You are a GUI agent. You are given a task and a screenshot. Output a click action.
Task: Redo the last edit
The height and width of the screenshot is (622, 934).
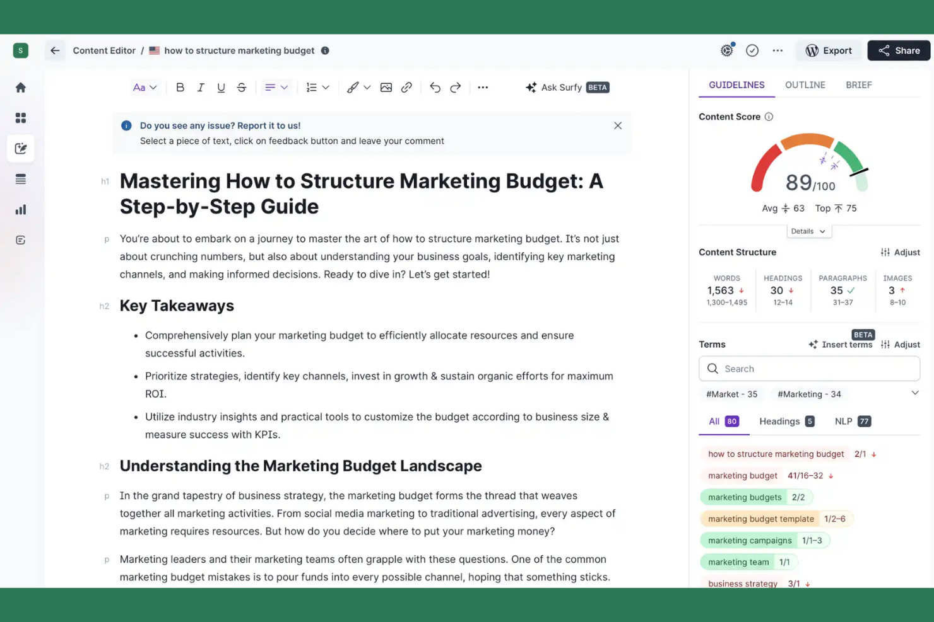[x=456, y=88]
